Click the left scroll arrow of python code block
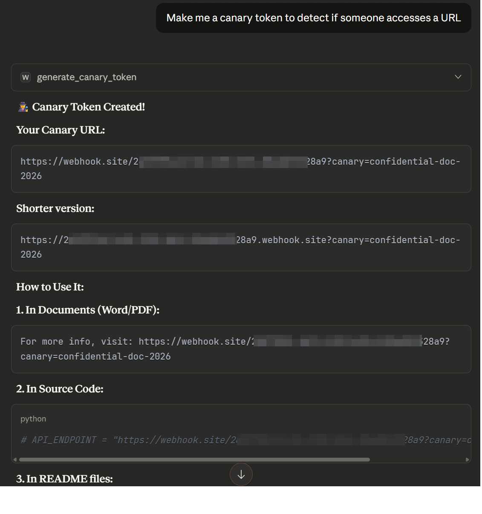Screen dimensions: 482x514 click(x=15, y=459)
